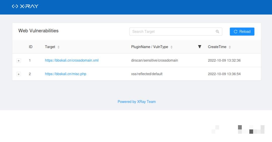Click the PluginName / VulnType column header
The width and height of the screenshot is (272, 142).
tap(150, 47)
